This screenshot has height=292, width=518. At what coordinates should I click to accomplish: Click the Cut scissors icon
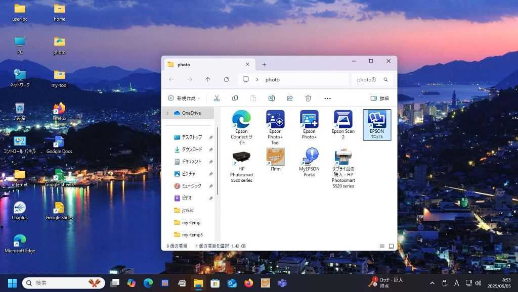(217, 99)
